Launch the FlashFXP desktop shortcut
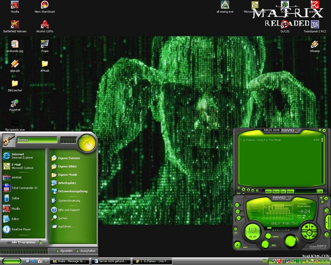The height and width of the screenshot is (265, 331). [15, 105]
